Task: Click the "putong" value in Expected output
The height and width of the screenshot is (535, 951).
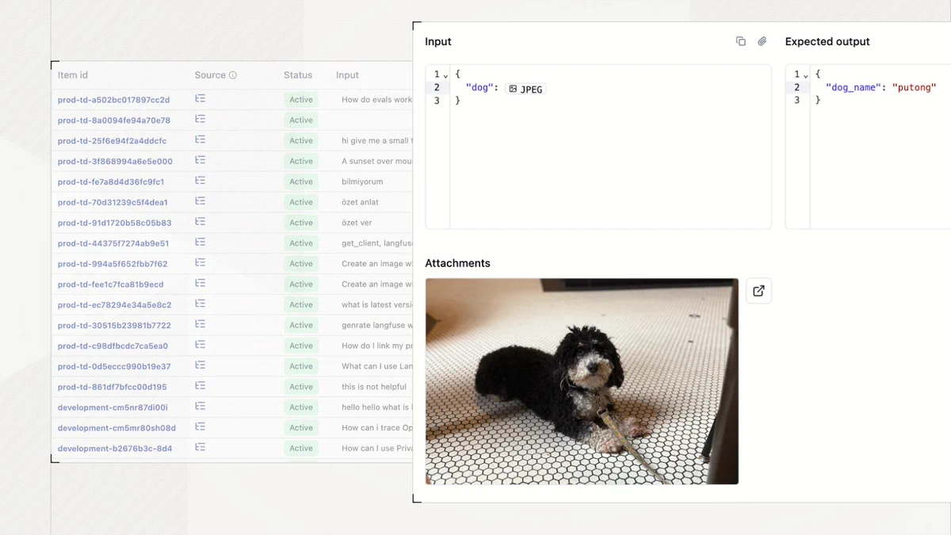Action: 915,88
